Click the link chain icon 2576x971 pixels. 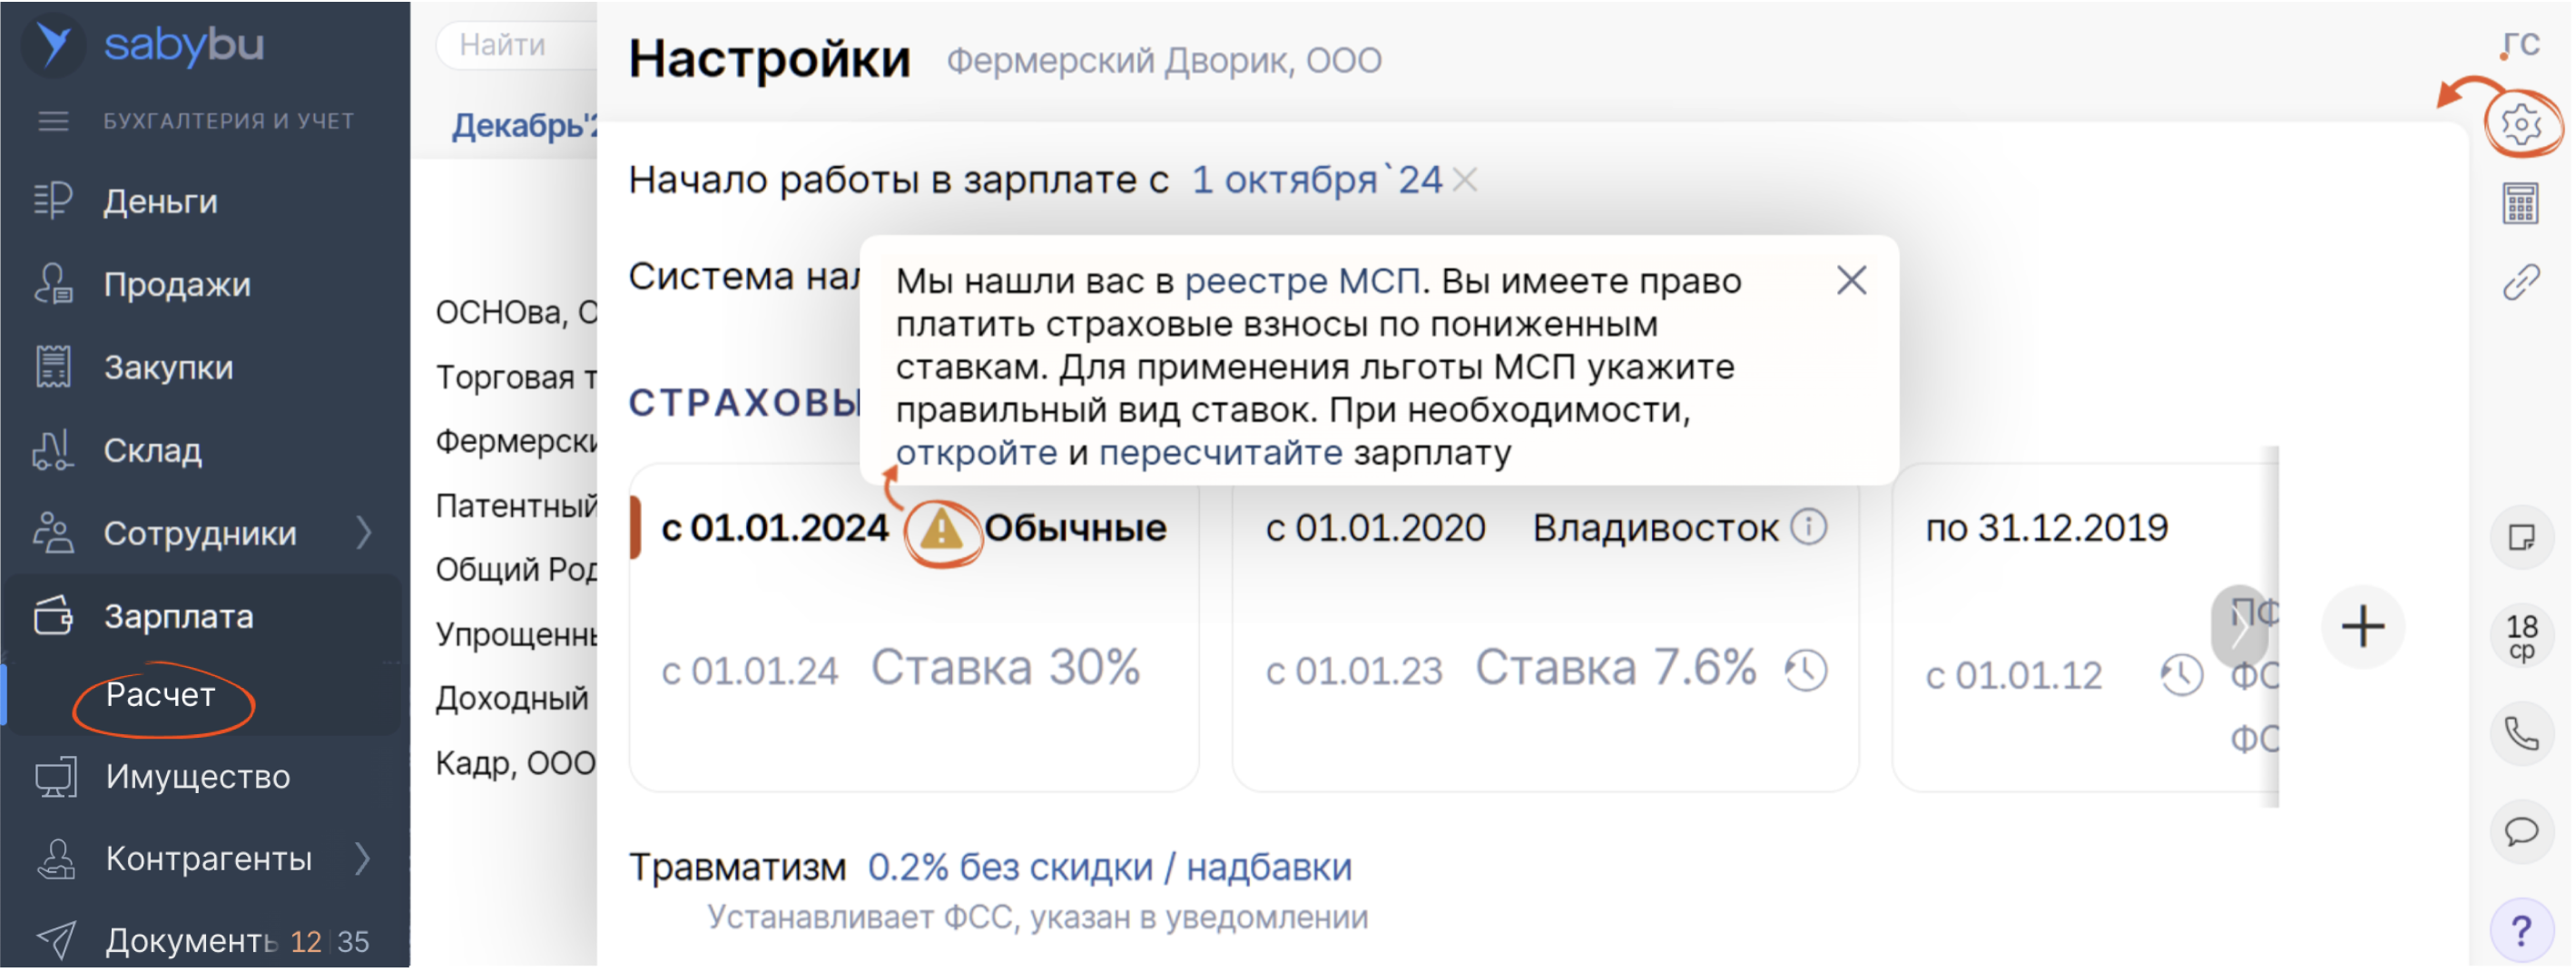pyautogui.click(x=2521, y=283)
